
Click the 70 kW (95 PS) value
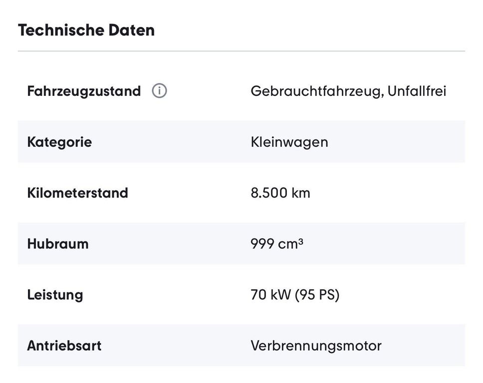(x=295, y=295)
